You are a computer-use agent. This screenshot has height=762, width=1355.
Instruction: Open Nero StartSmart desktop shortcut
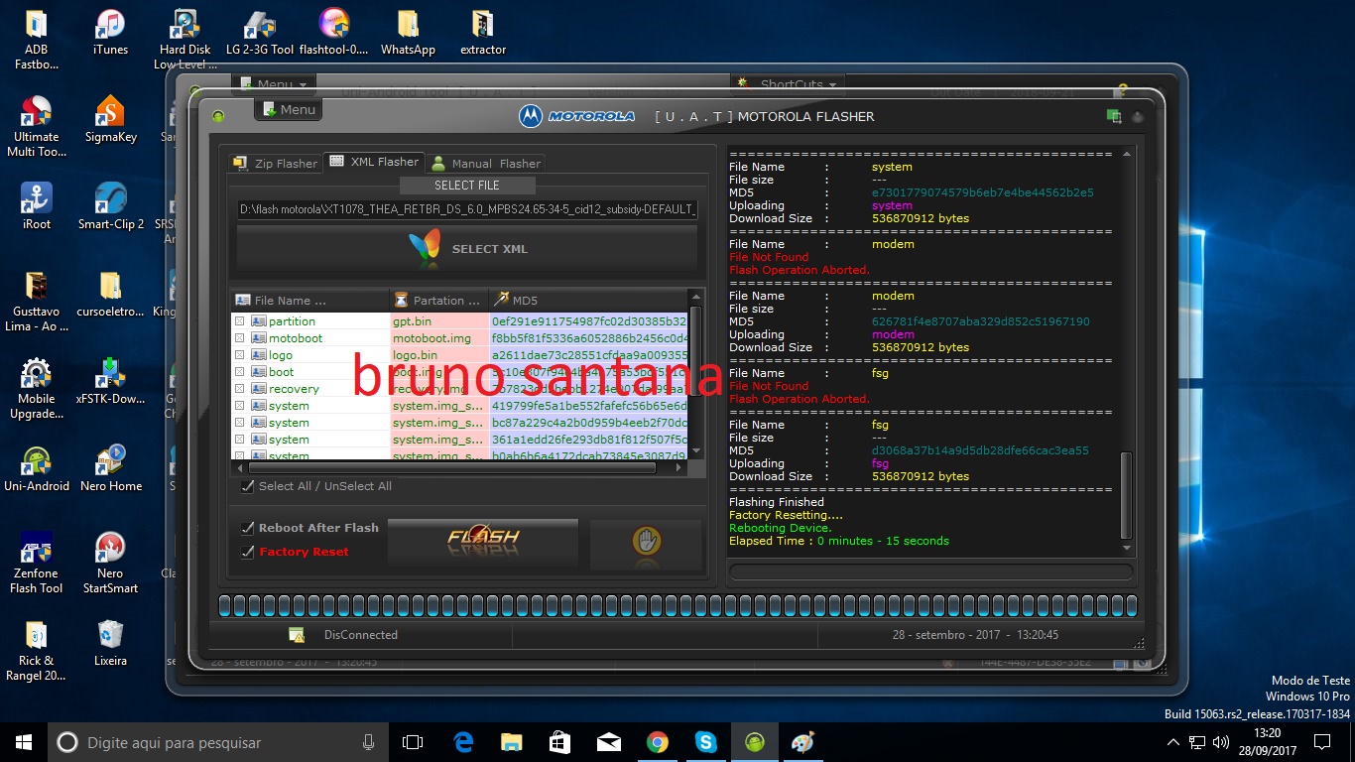pyautogui.click(x=110, y=564)
